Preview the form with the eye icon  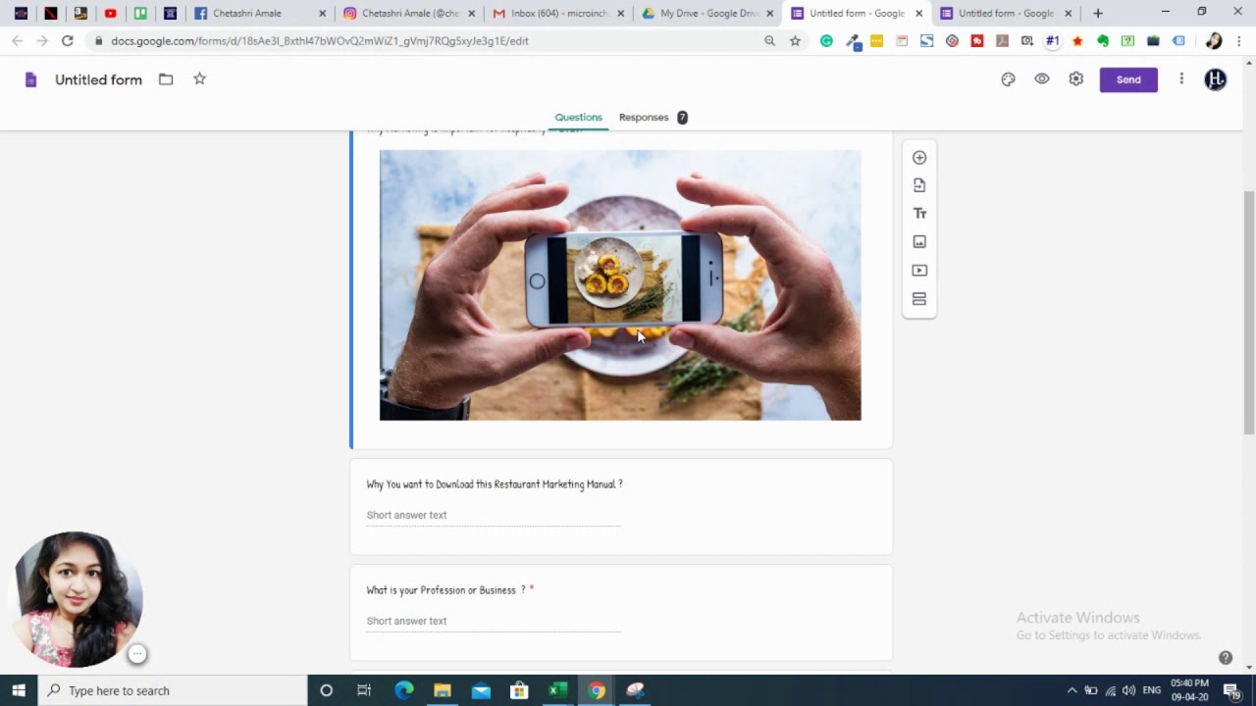(1042, 79)
